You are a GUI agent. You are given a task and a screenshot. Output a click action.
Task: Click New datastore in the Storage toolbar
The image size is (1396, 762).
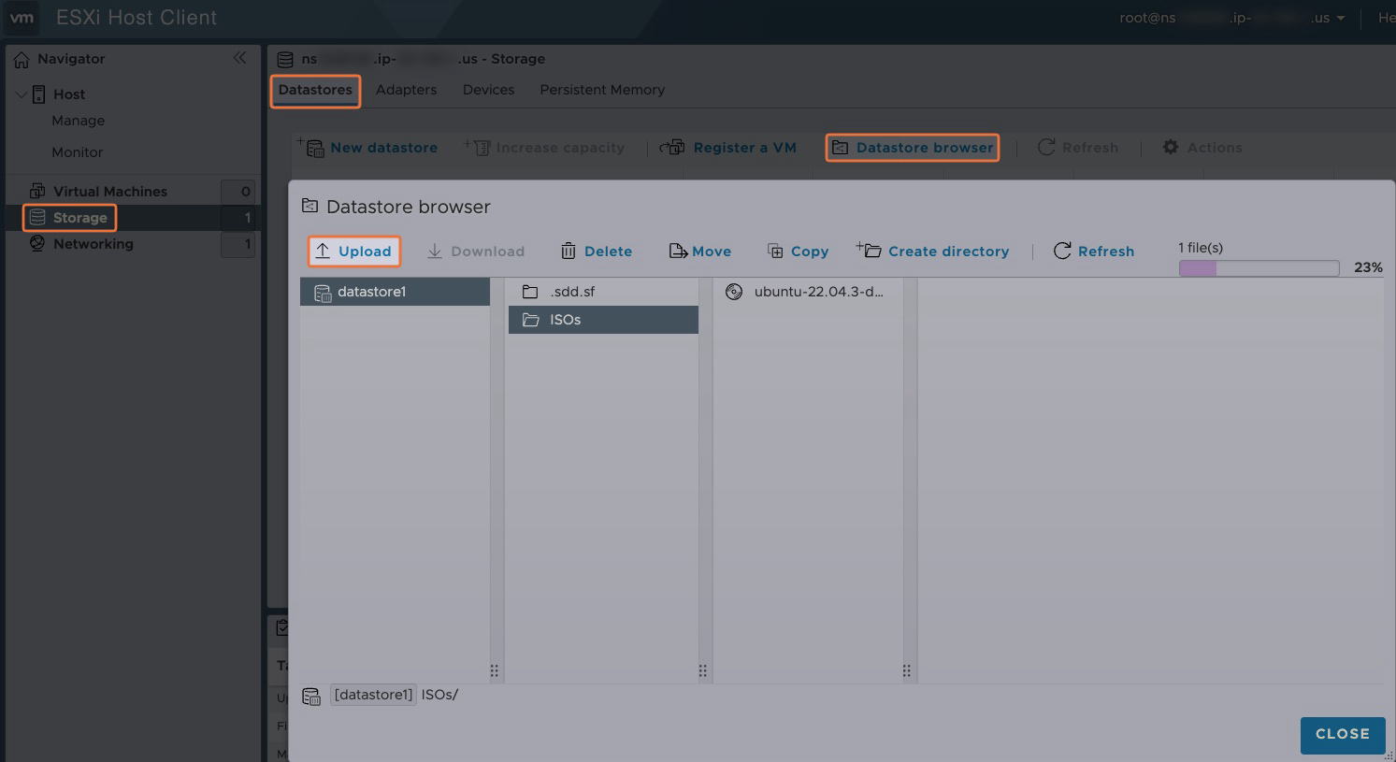tap(367, 148)
